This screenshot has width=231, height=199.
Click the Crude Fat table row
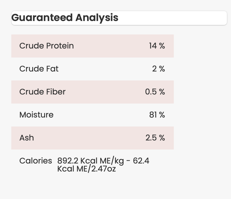[x=92, y=69]
